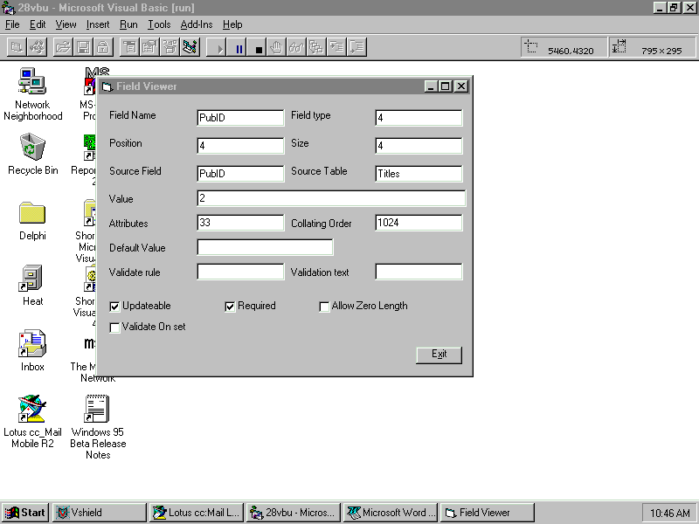
Task: Open Instant Watch with the eyeglasses icon
Action: pyautogui.click(x=296, y=48)
